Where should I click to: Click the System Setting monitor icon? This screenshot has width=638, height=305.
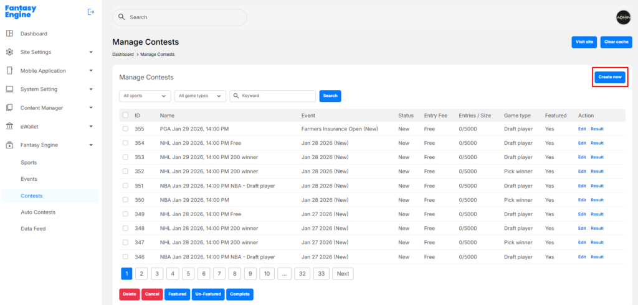pos(9,89)
